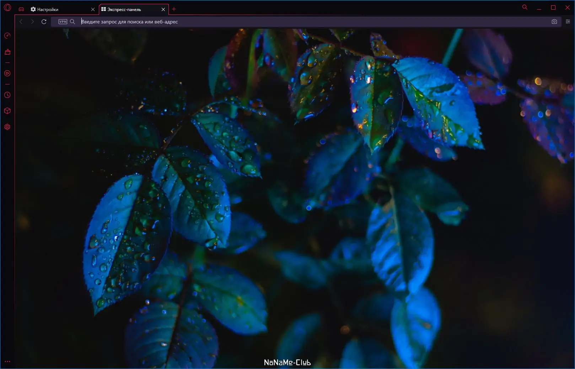Open GX Cleaner broom in sidebar
The image size is (575, 369).
[7, 52]
